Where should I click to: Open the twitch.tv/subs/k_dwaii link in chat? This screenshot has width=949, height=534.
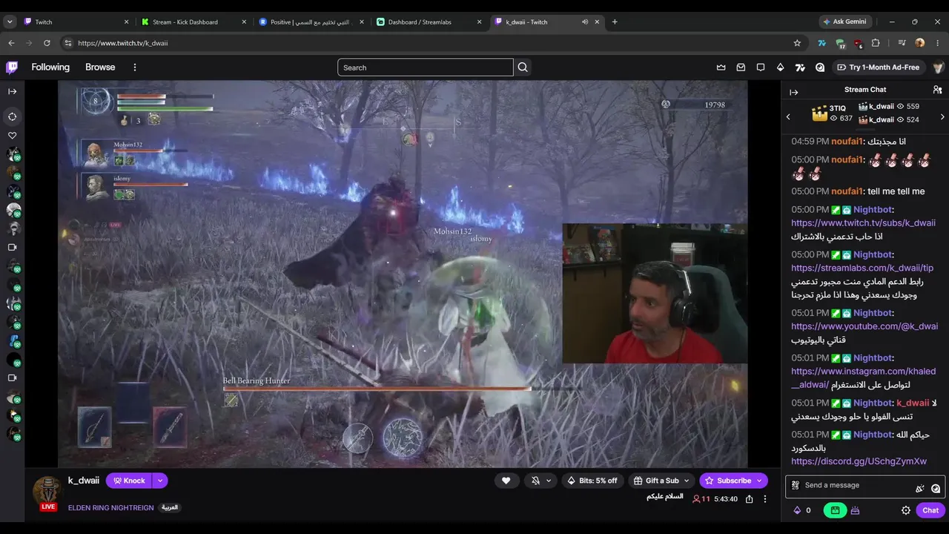863,223
